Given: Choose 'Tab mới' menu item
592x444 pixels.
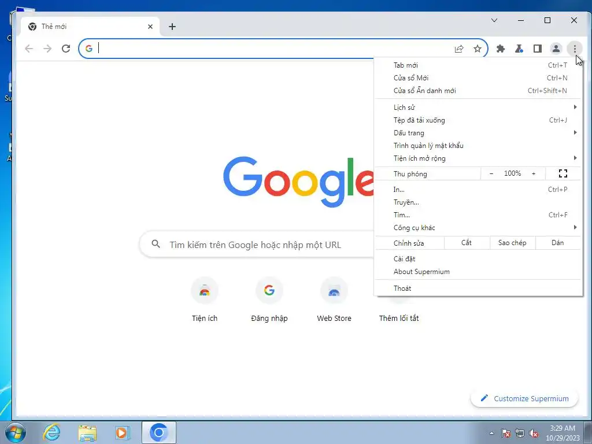Looking at the screenshot, I should [x=478, y=65].
